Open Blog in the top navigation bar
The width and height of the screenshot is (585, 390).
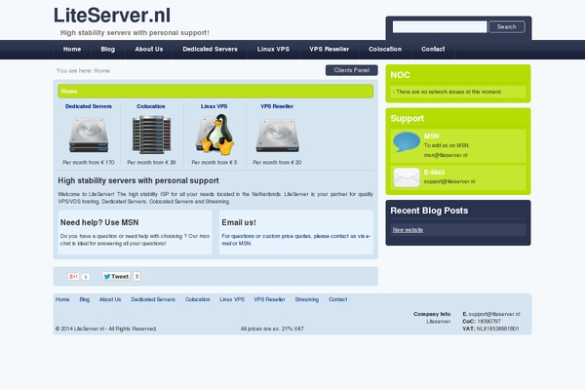tap(108, 50)
